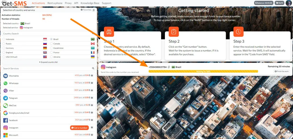Click the Get-SMS logo
Viewport: 293px width, 139px height.
14,3
